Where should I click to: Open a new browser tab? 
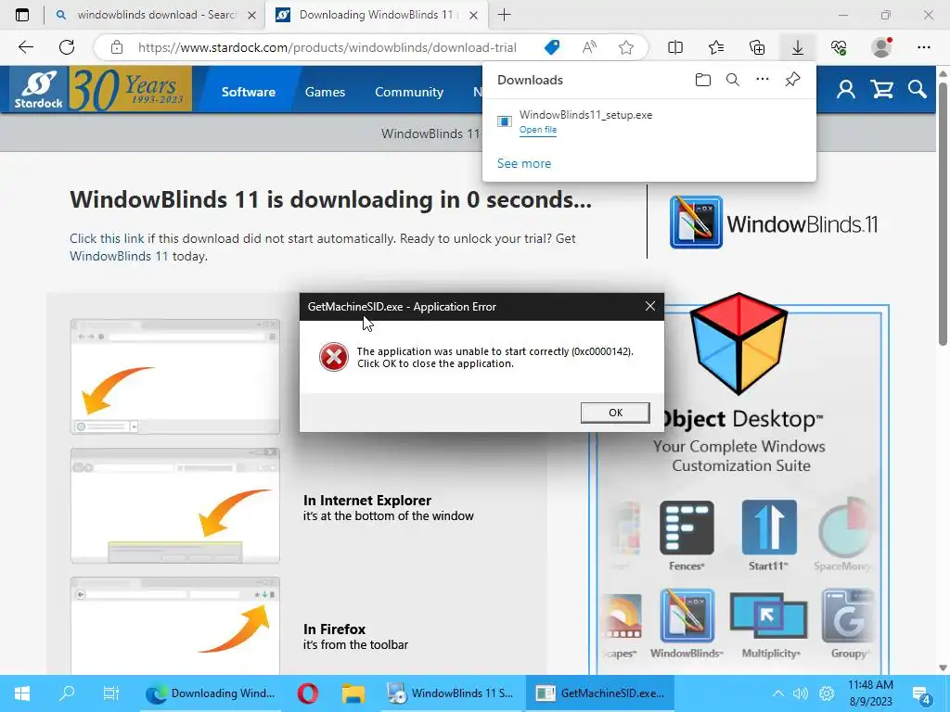(504, 15)
